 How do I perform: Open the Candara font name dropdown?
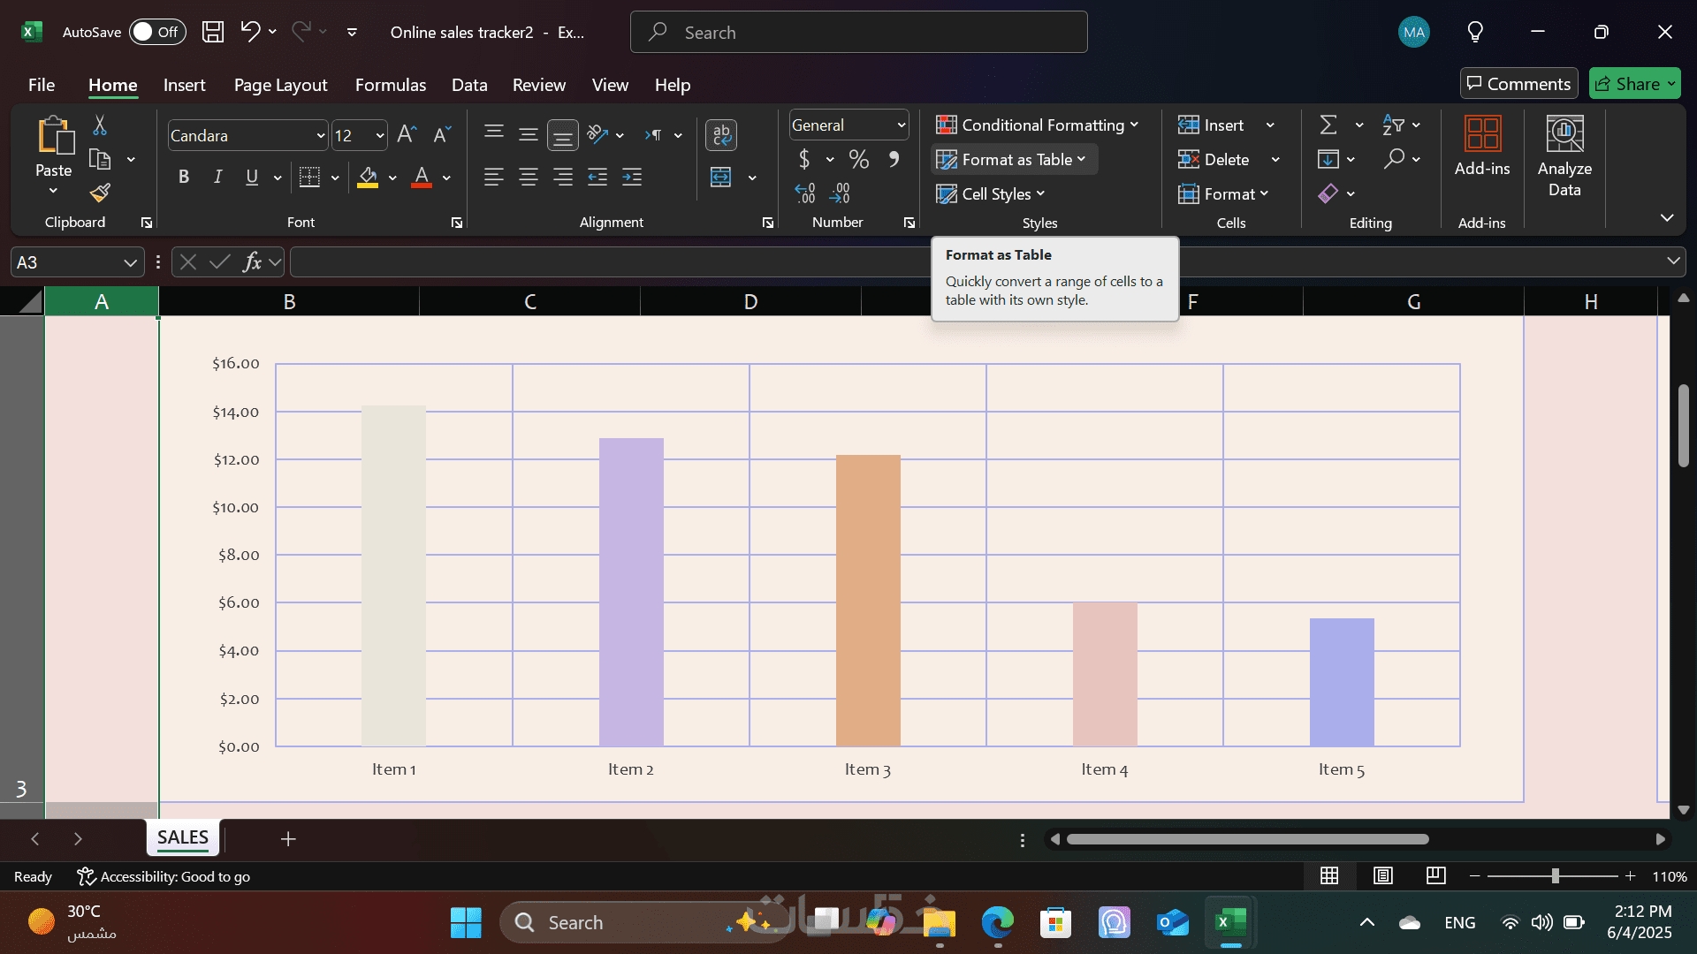tap(320, 136)
